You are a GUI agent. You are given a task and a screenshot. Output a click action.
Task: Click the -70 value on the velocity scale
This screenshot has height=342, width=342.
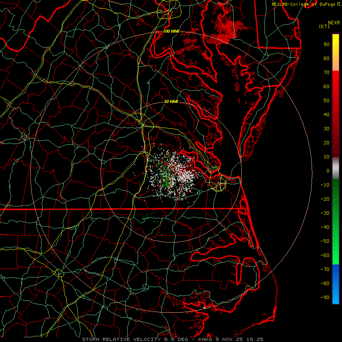pyautogui.click(x=325, y=269)
